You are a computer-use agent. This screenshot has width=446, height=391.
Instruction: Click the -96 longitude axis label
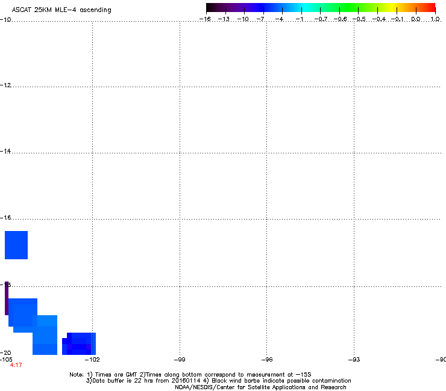click(267, 360)
